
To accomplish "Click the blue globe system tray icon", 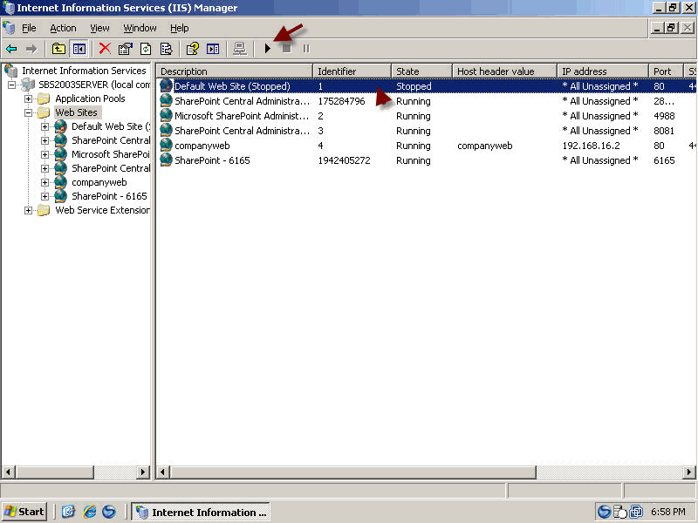I will [x=604, y=512].
